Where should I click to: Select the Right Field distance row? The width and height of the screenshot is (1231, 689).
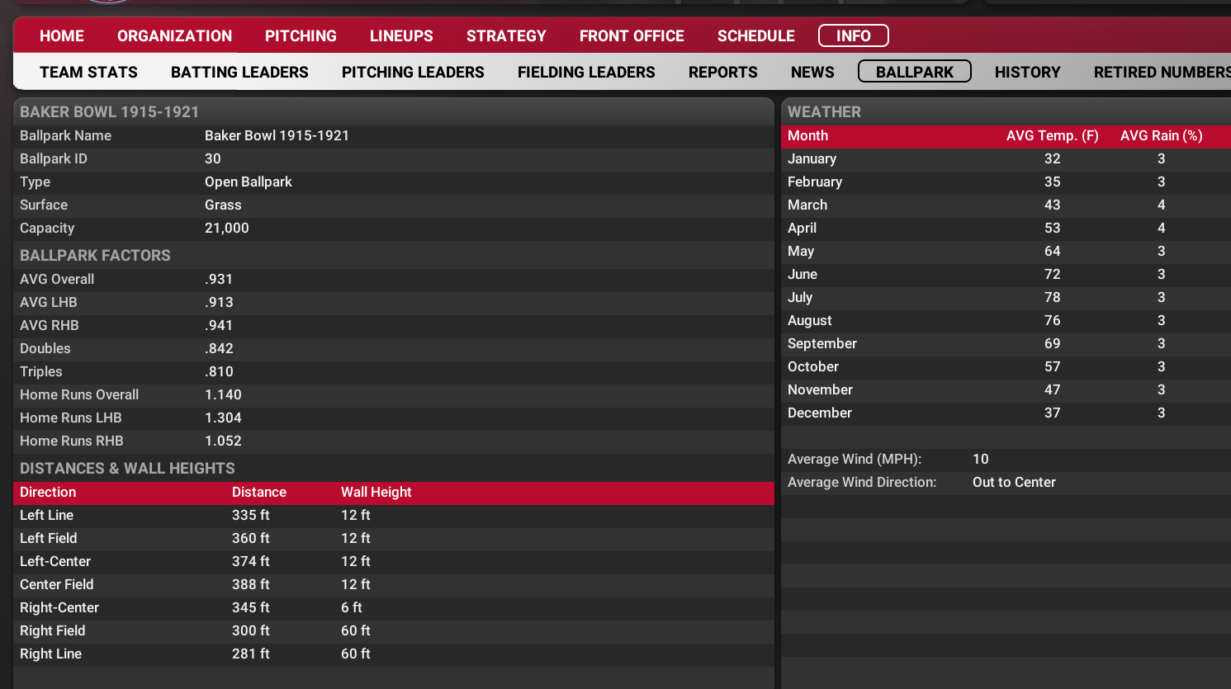pos(250,631)
